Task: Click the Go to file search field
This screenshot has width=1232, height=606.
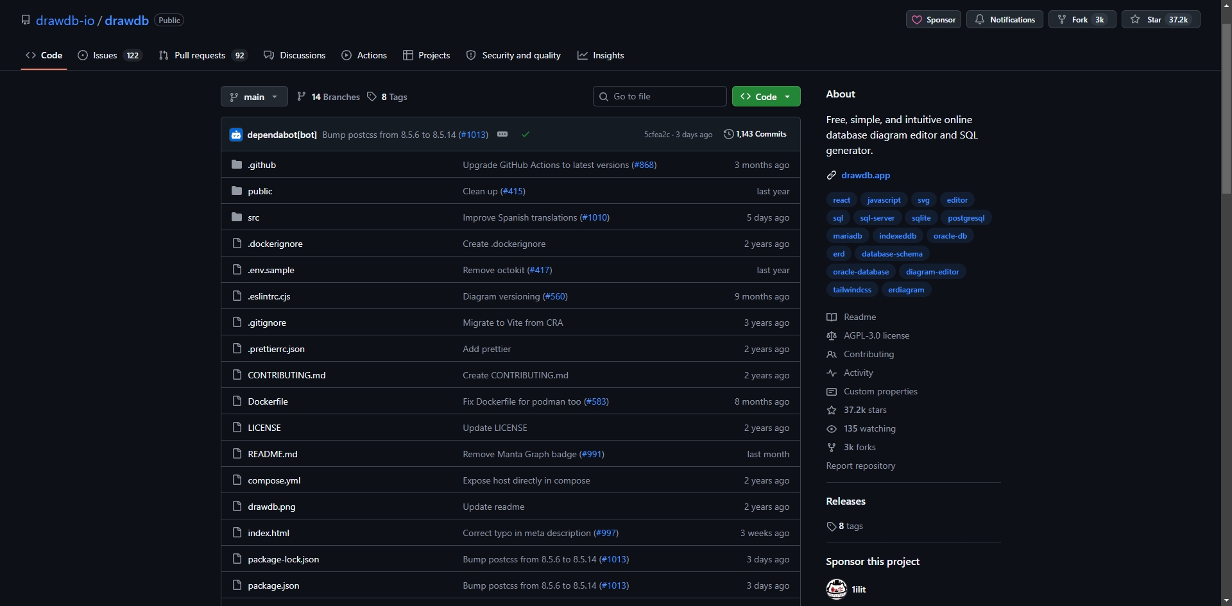Action: 660,97
